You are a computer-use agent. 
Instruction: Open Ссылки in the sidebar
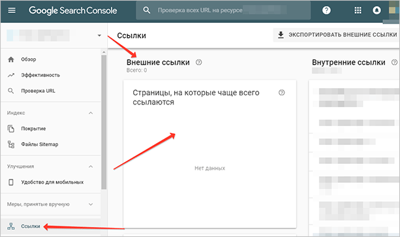31,227
